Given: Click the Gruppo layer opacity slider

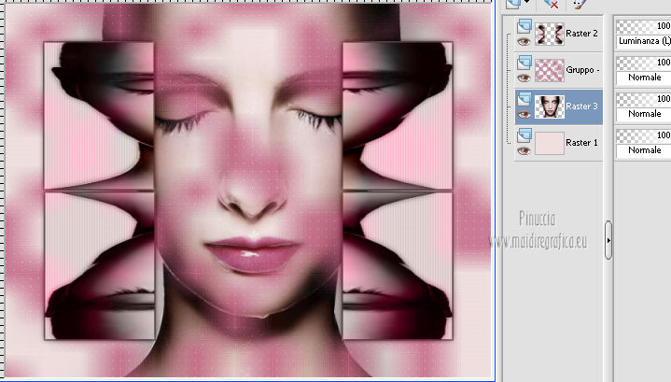Looking at the screenshot, I should [x=644, y=63].
